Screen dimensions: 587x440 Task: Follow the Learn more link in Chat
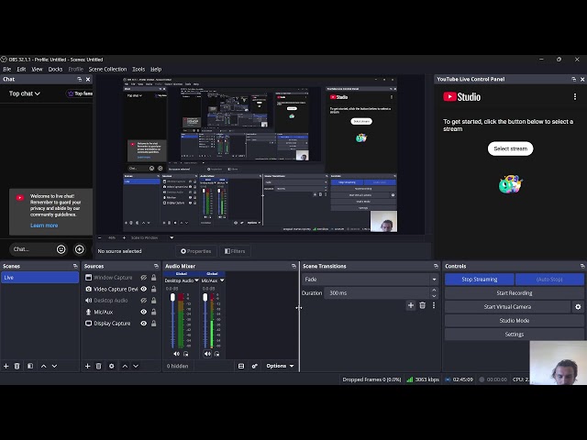(44, 225)
